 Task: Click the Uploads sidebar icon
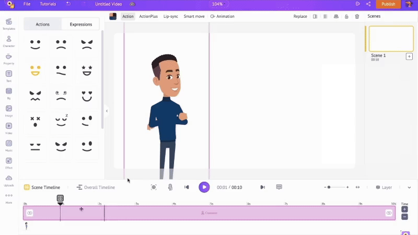click(9, 180)
